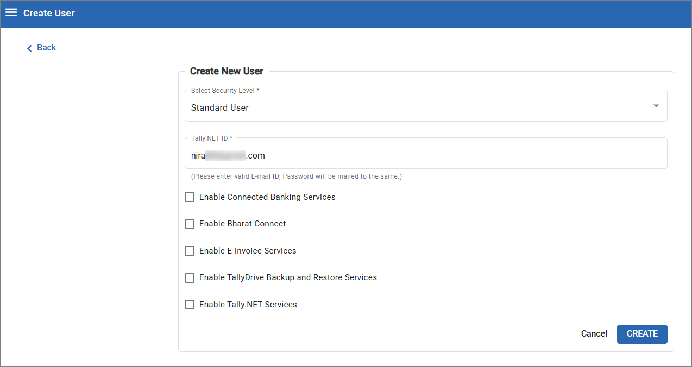Enable E-Invoice Services checkbox
This screenshot has width=692, height=367.
pos(190,251)
